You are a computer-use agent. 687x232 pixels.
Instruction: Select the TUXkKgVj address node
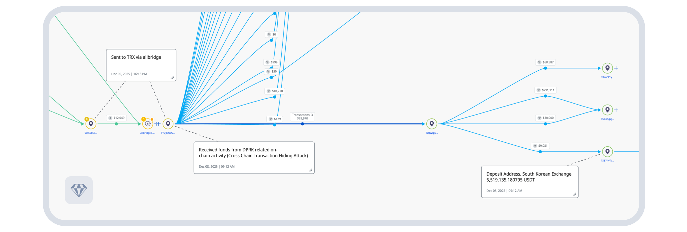[607, 110]
